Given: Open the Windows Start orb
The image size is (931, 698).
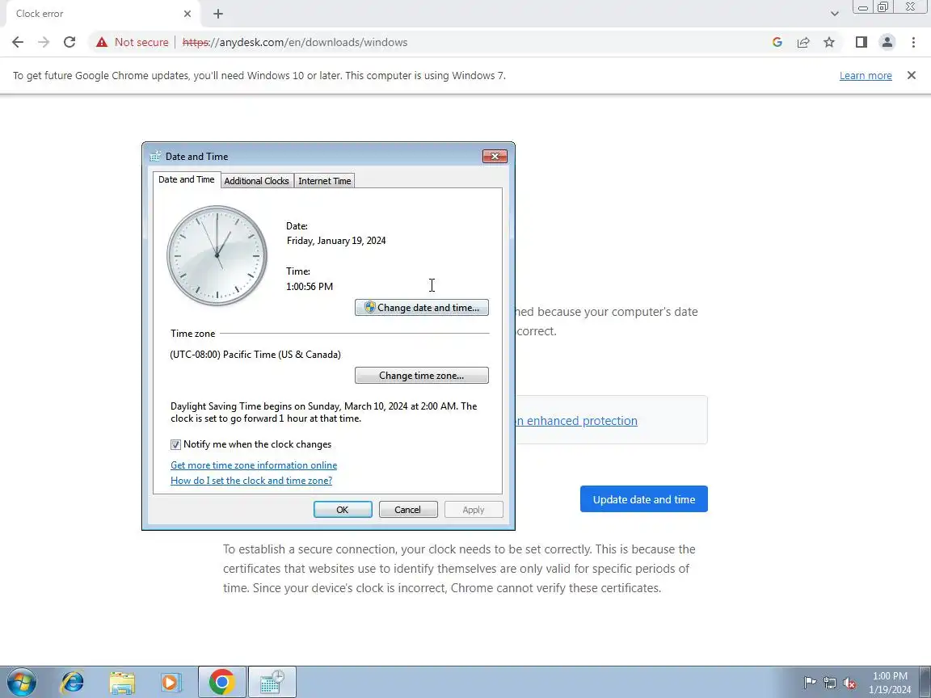Looking at the screenshot, I should 22,682.
